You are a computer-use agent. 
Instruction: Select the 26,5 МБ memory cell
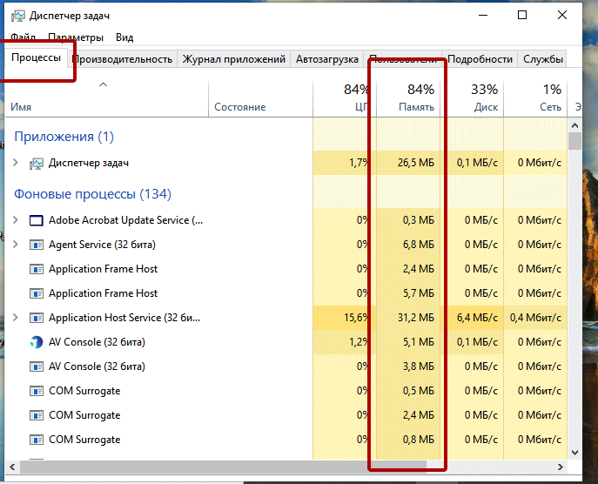coord(408,163)
